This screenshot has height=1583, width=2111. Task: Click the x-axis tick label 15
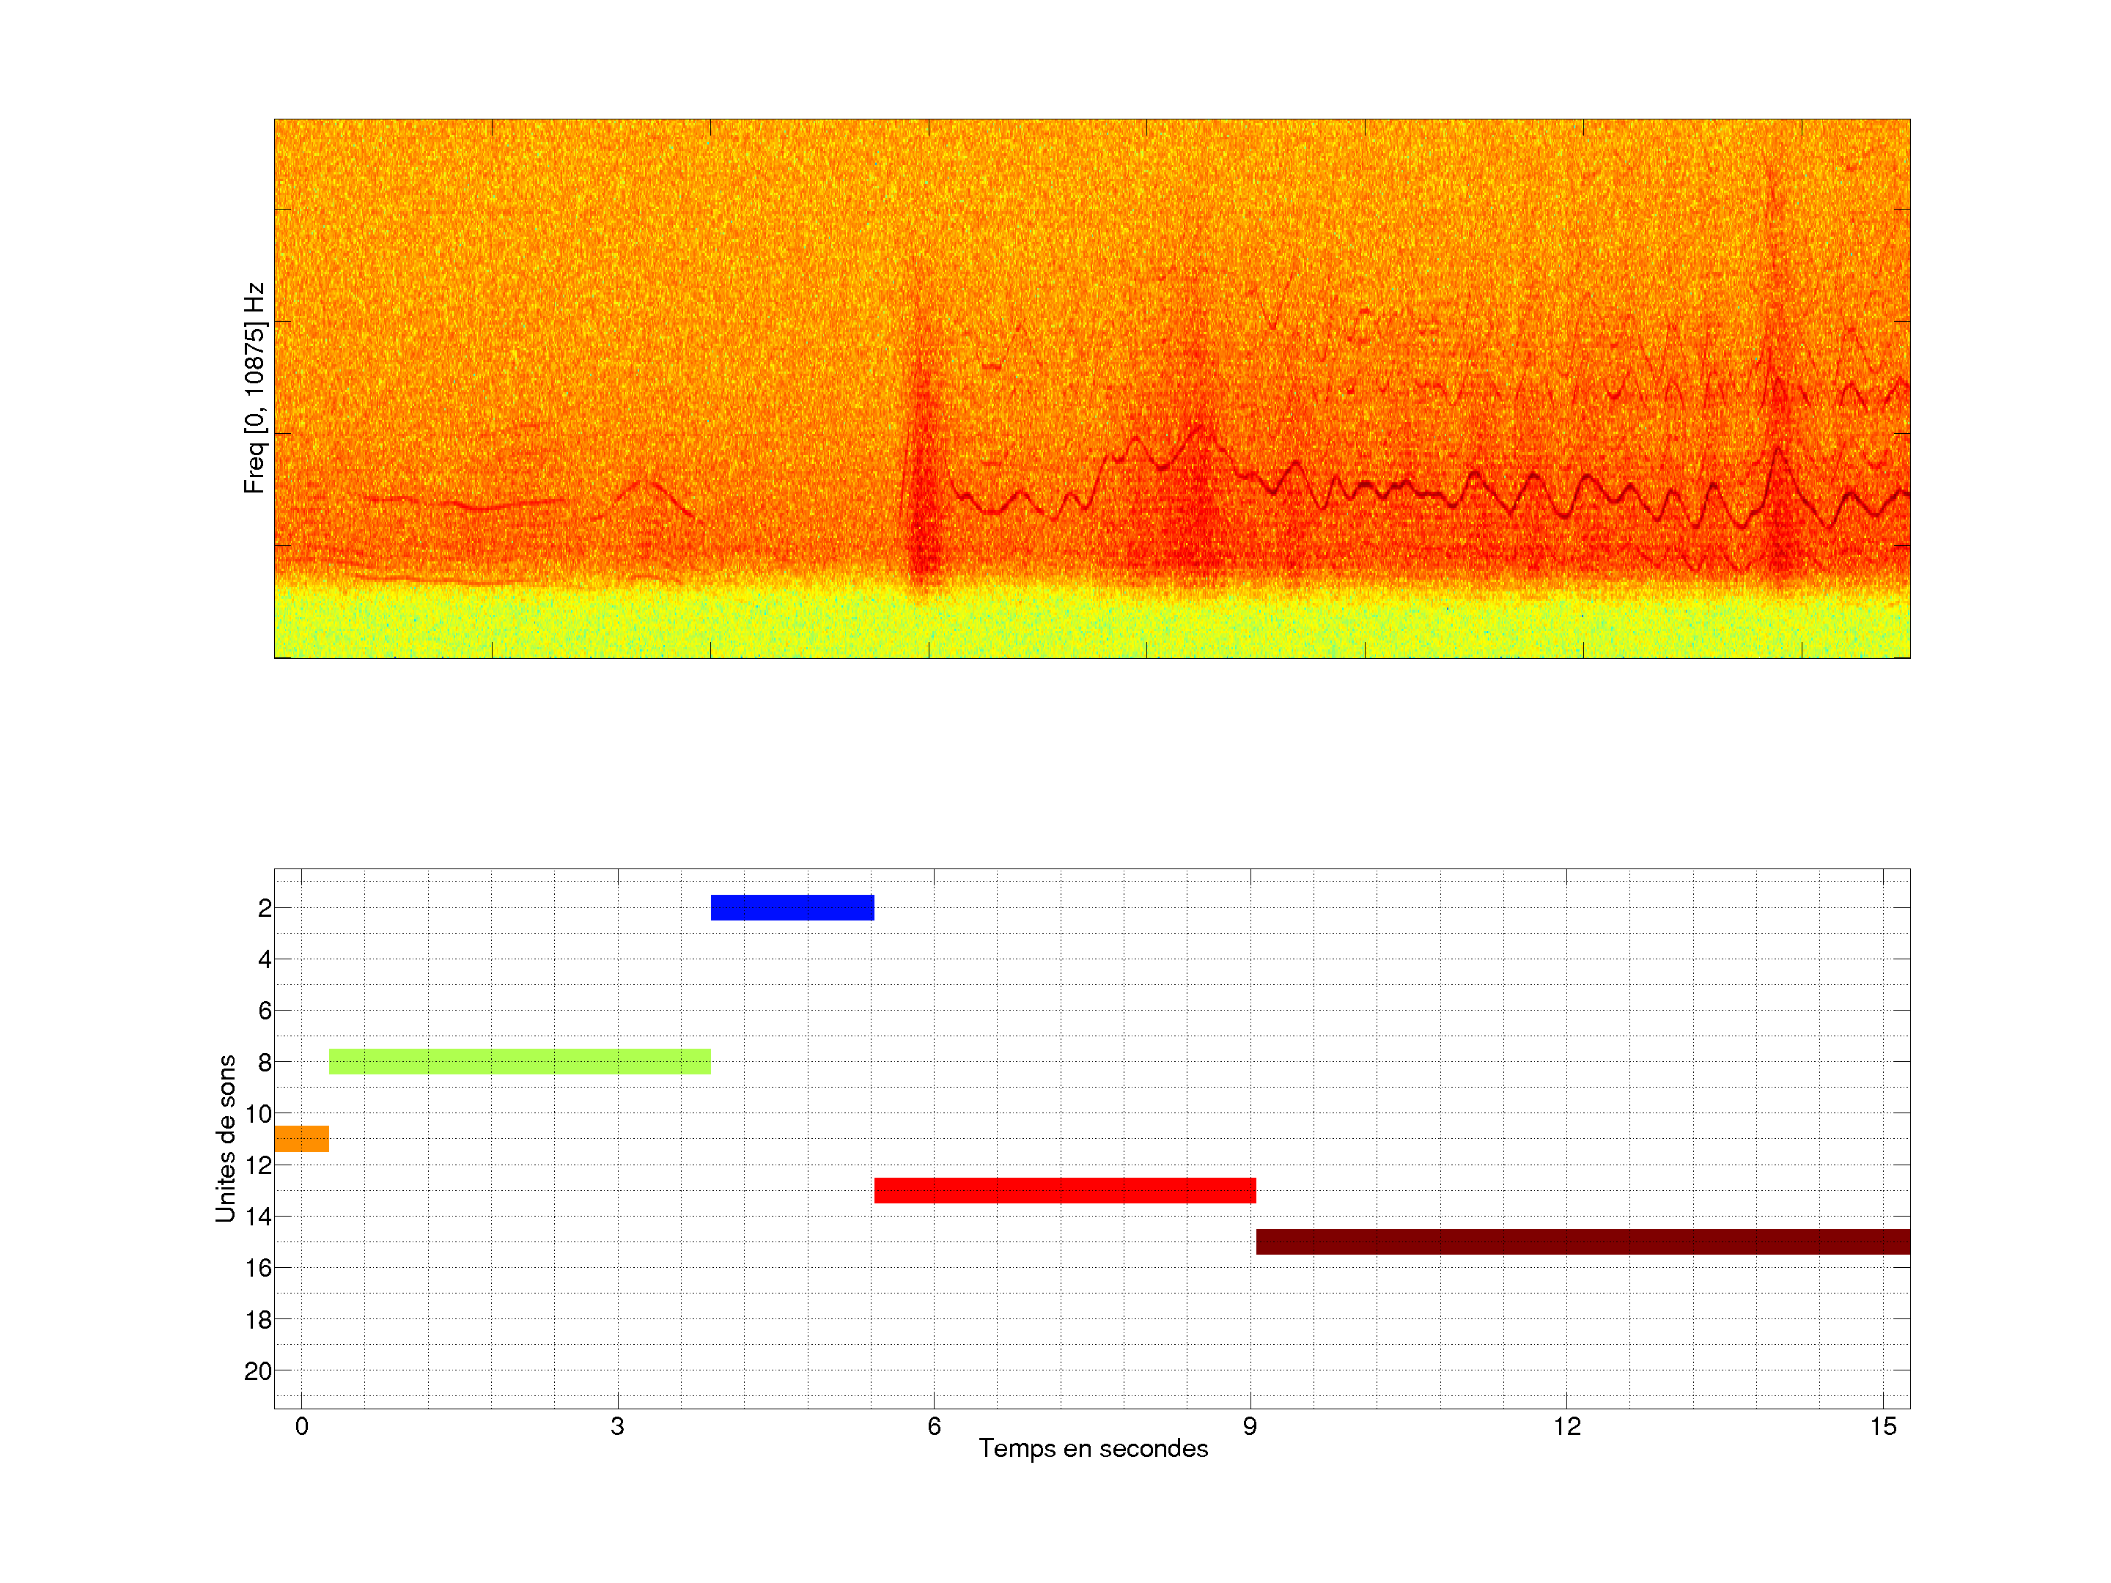tap(1882, 1426)
